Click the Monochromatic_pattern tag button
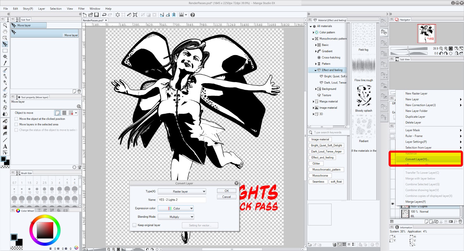Screen dimensions: 464x251 [326, 170]
